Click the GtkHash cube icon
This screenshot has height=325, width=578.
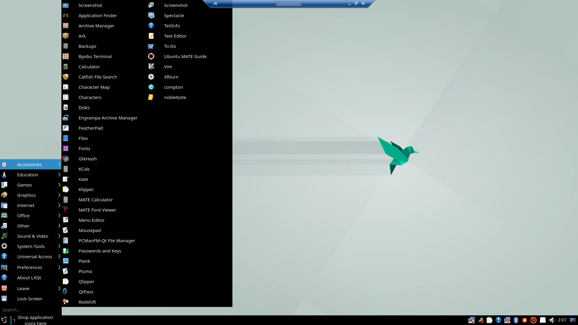[x=66, y=159]
